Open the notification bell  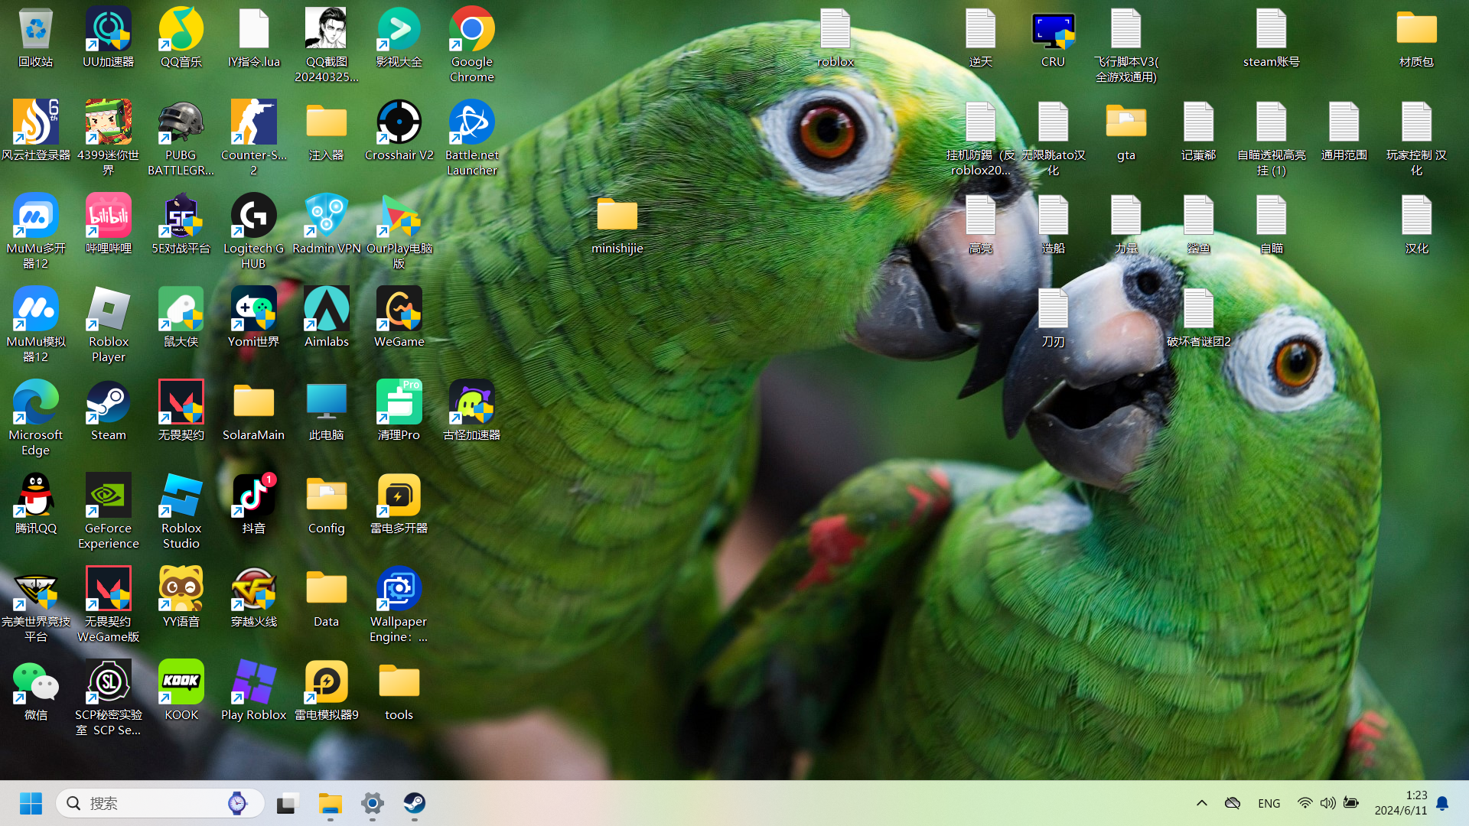point(1442,803)
